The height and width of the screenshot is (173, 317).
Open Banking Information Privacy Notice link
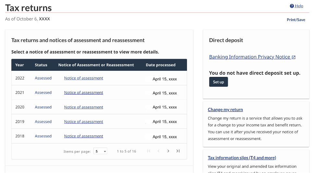point(249,57)
